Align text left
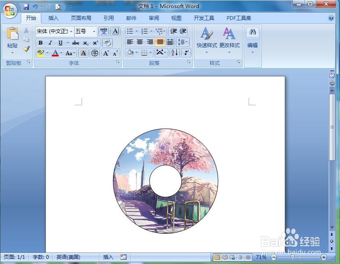 coord(130,42)
